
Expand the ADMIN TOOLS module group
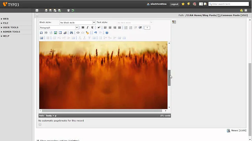tap(12, 32)
